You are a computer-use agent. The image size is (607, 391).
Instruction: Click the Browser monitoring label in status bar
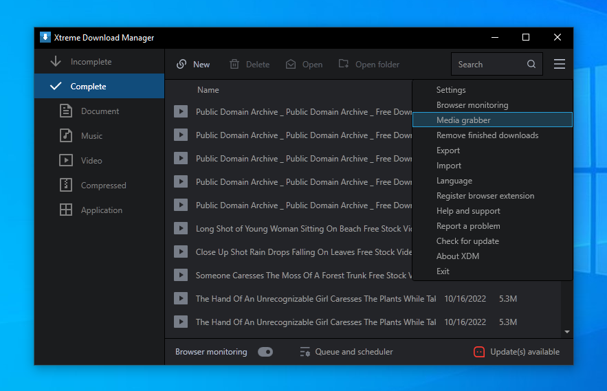click(211, 352)
